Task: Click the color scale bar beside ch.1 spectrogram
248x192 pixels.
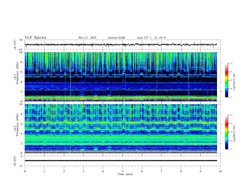Action: tap(227, 80)
